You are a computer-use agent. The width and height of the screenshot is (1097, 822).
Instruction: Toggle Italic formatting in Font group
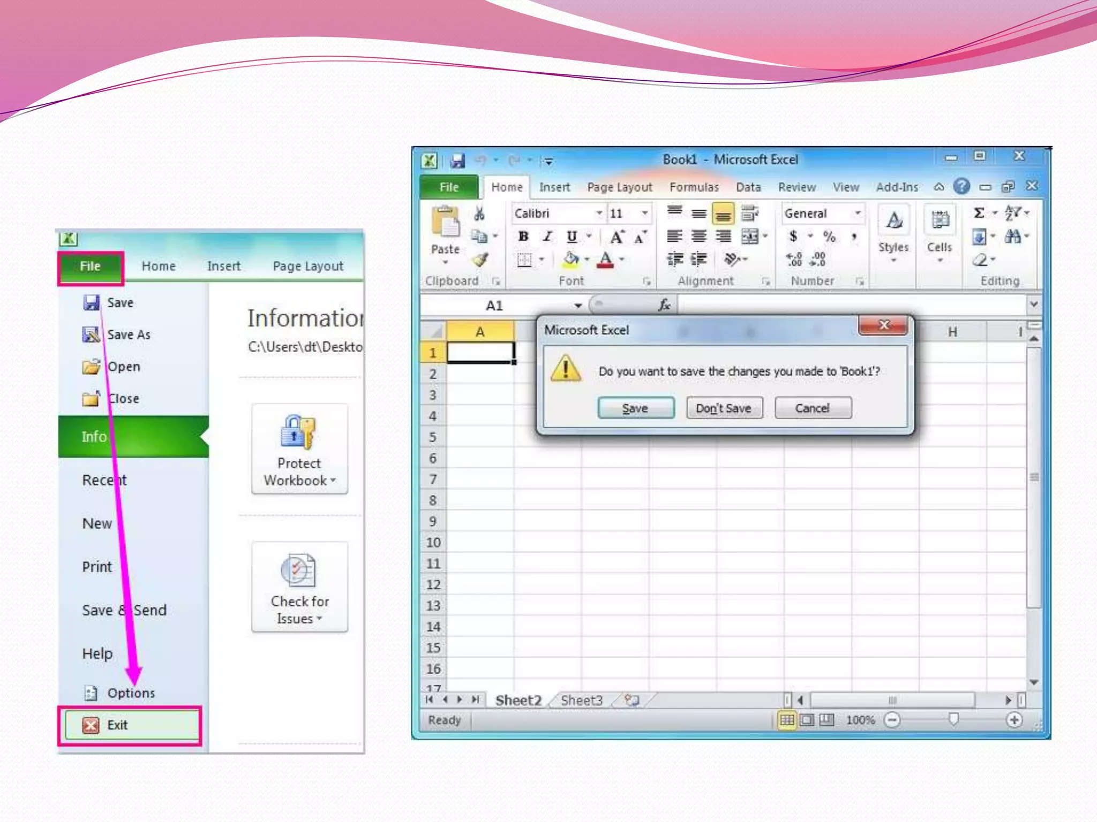click(x=547, y=237)
